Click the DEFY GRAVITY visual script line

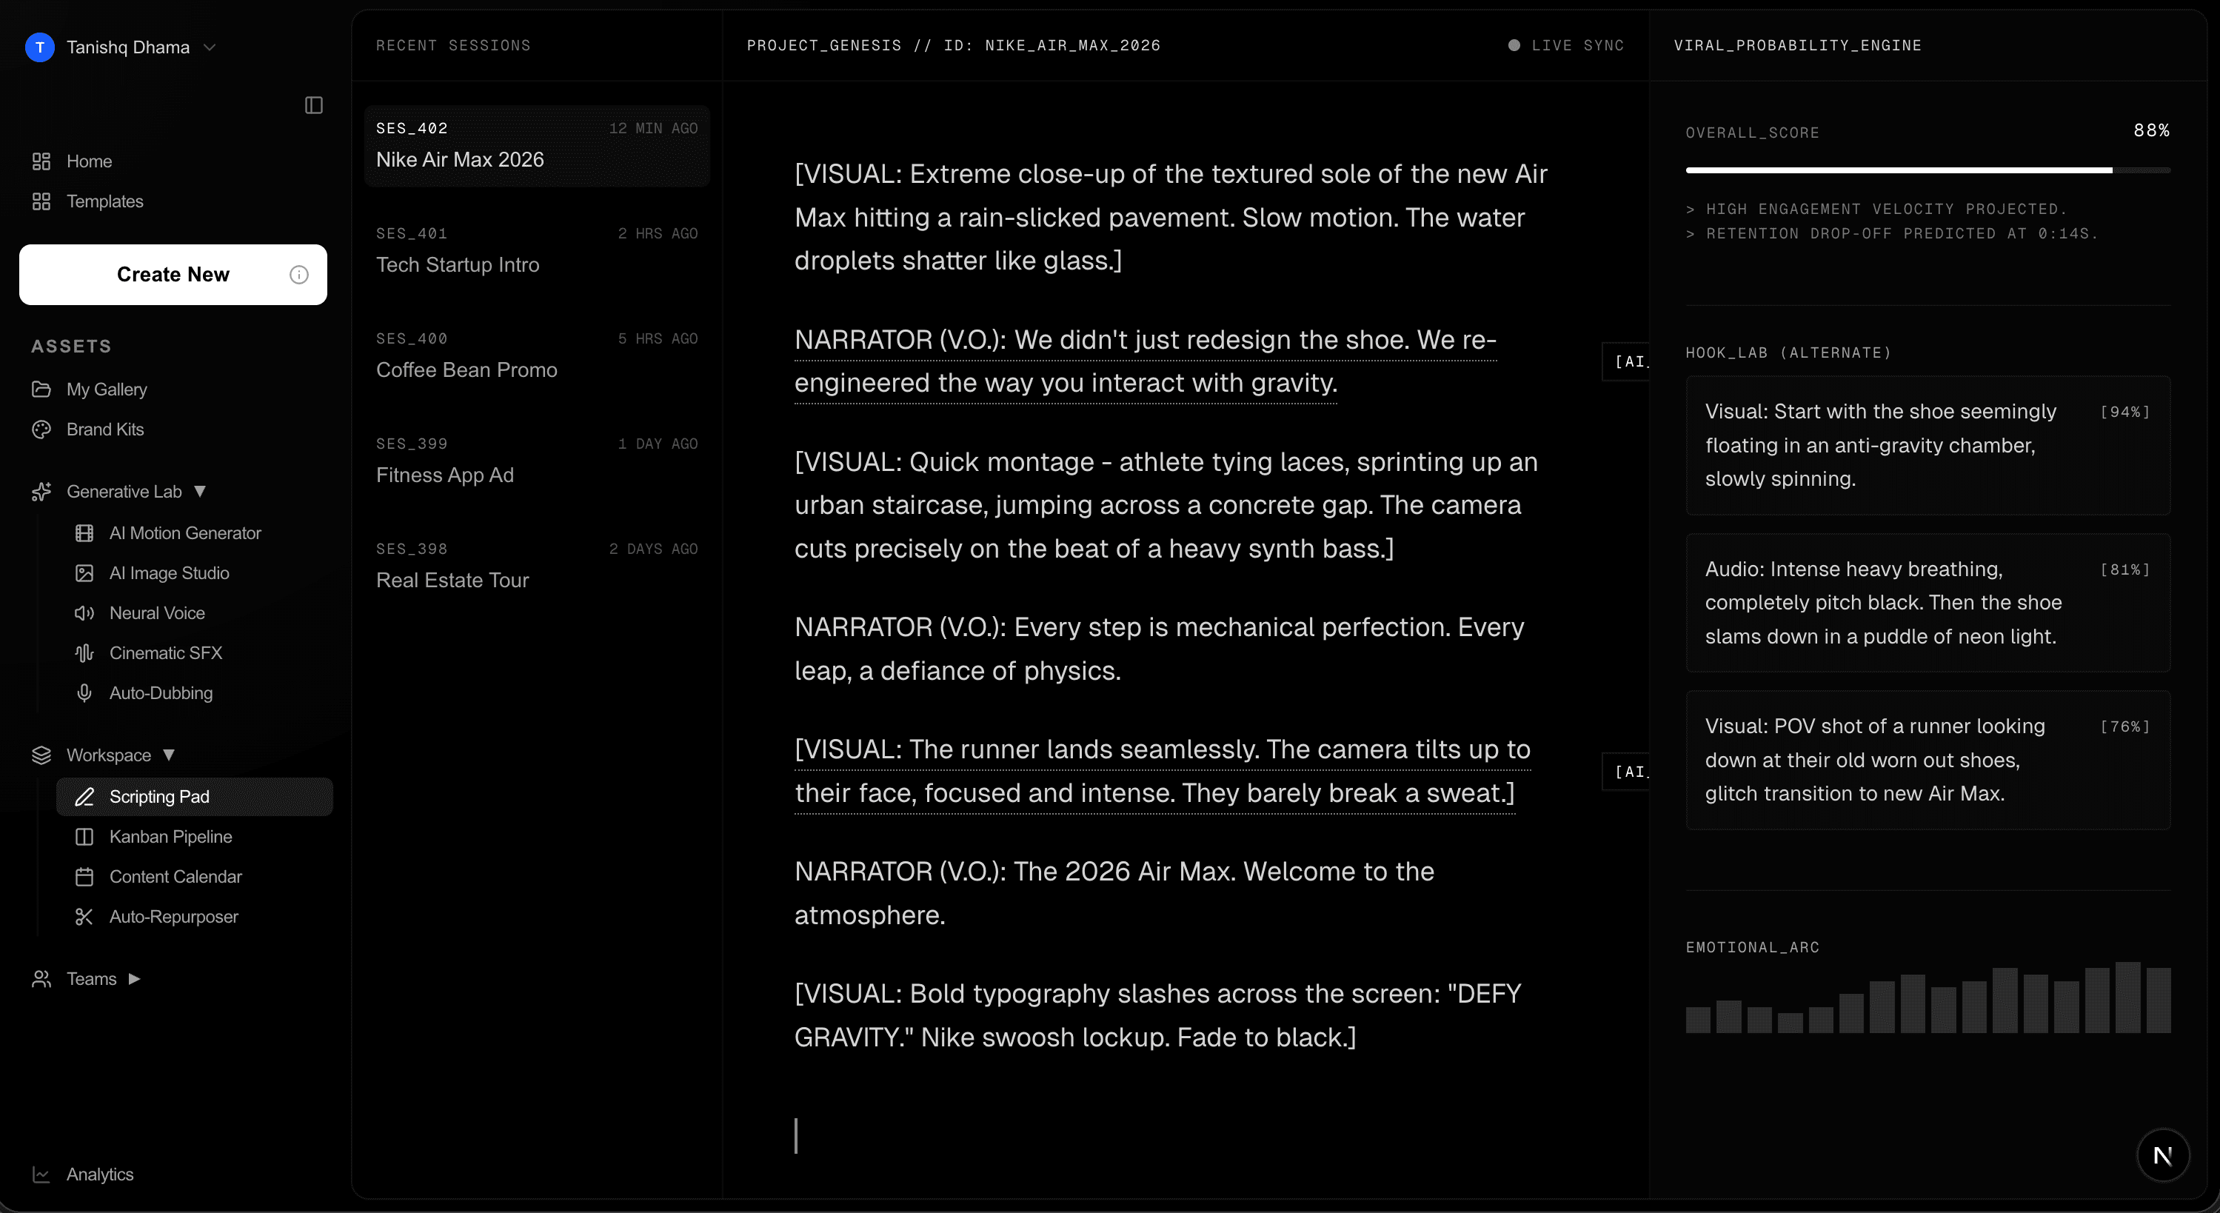(x=1157, y=1017)
